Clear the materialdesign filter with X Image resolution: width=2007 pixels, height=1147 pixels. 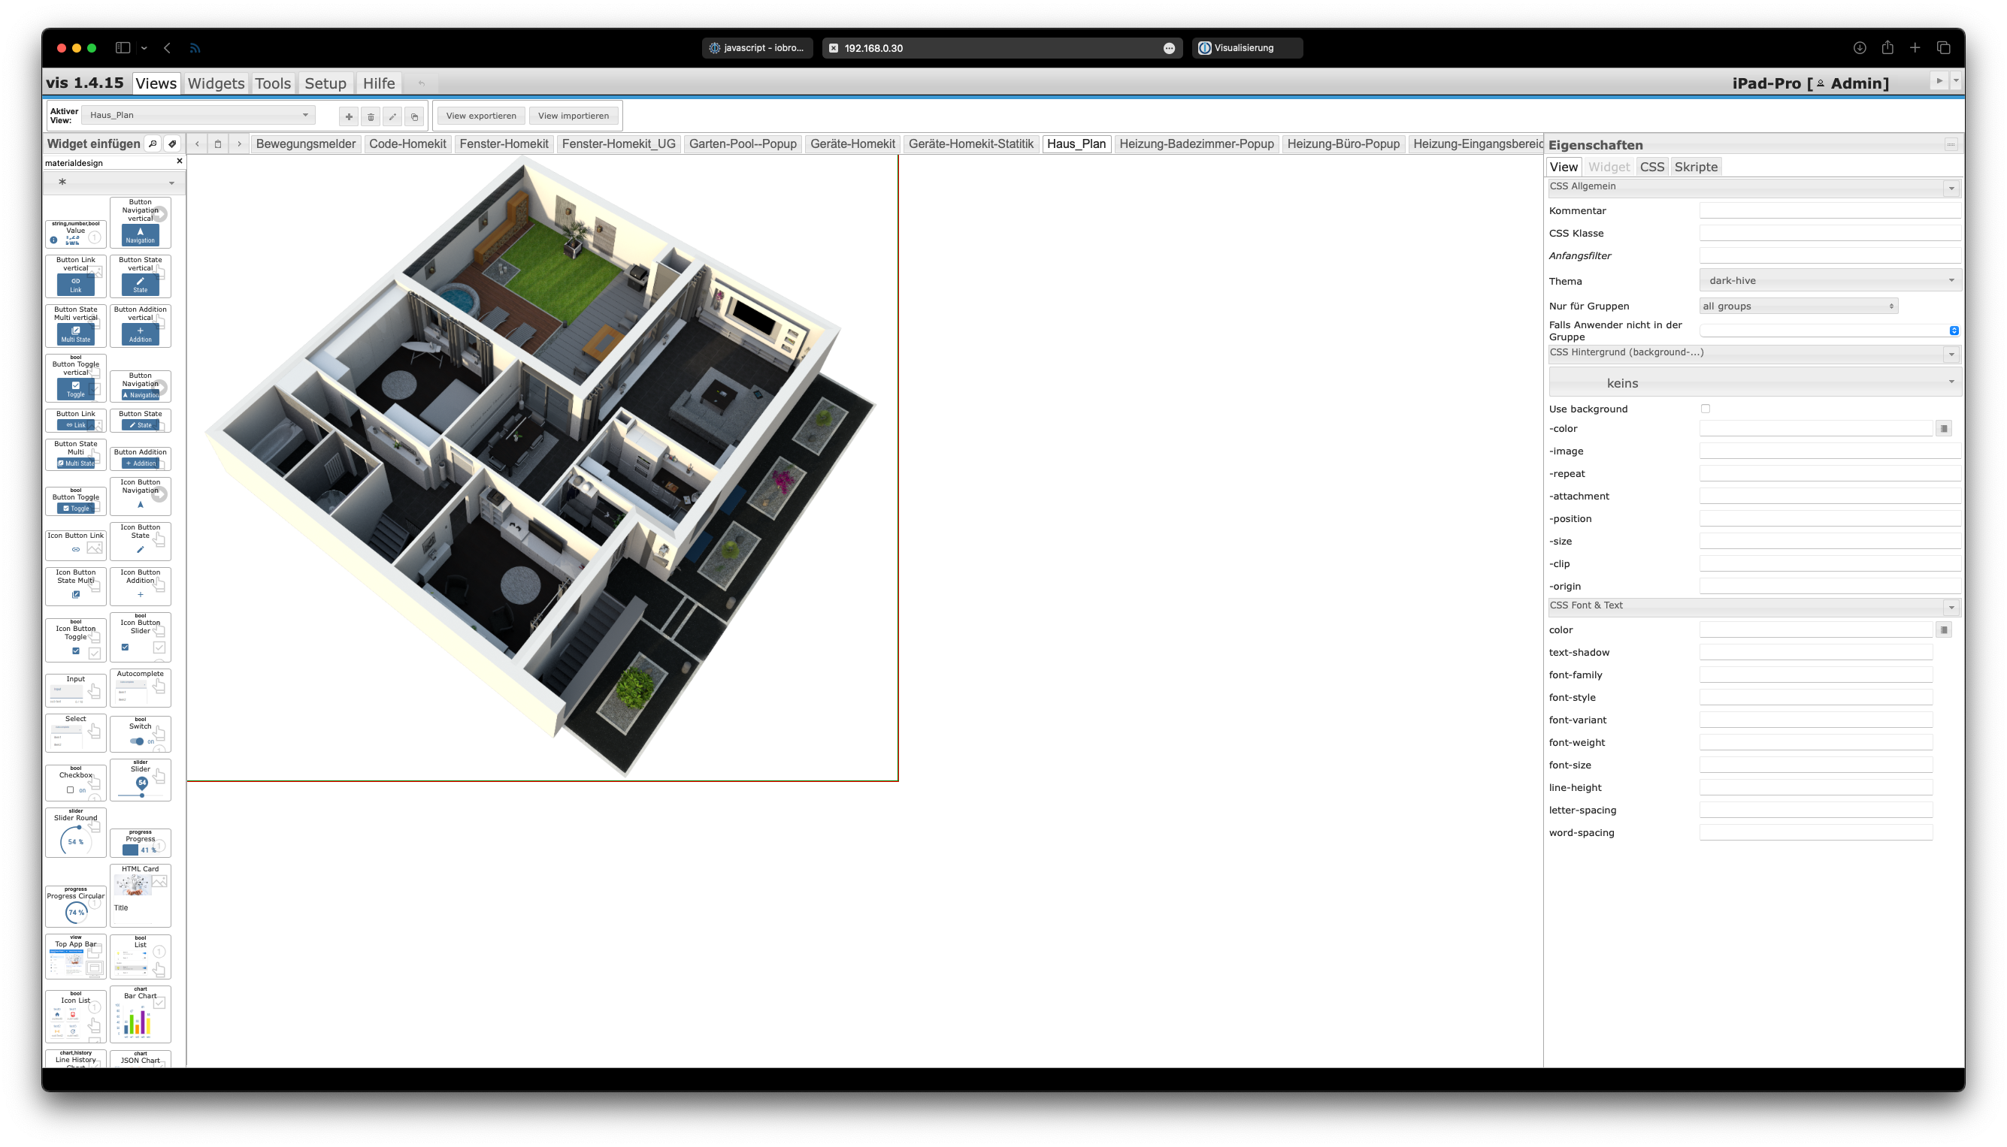pos(179,161)
